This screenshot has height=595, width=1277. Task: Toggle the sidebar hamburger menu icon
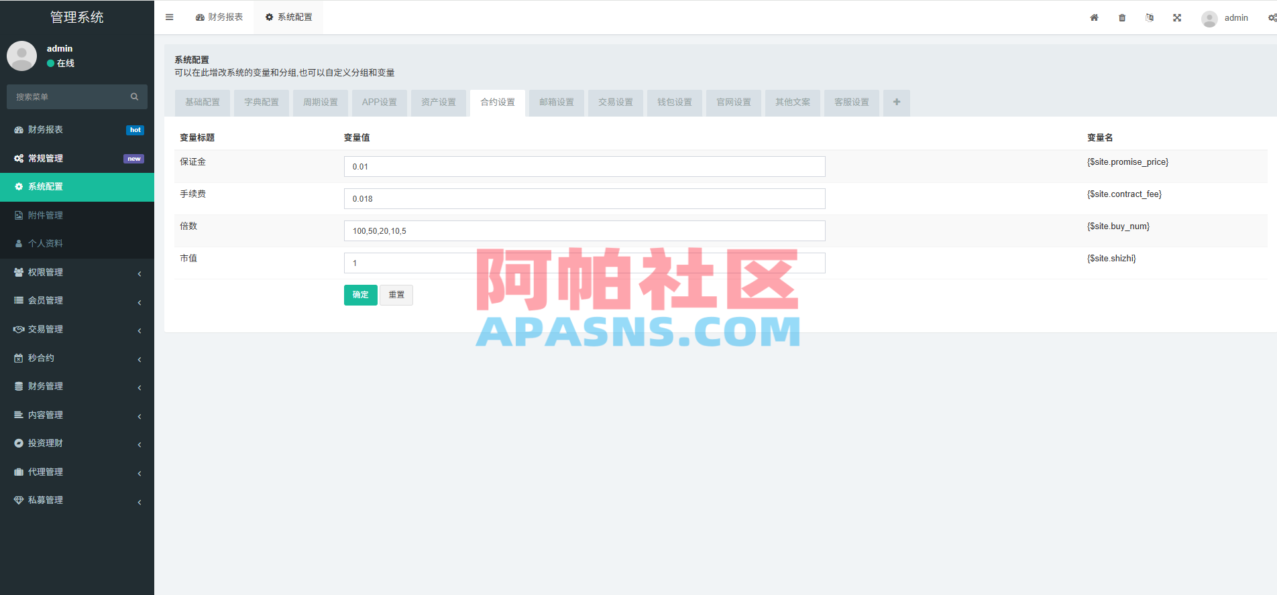pyautogui.click(x=169, y=17)
